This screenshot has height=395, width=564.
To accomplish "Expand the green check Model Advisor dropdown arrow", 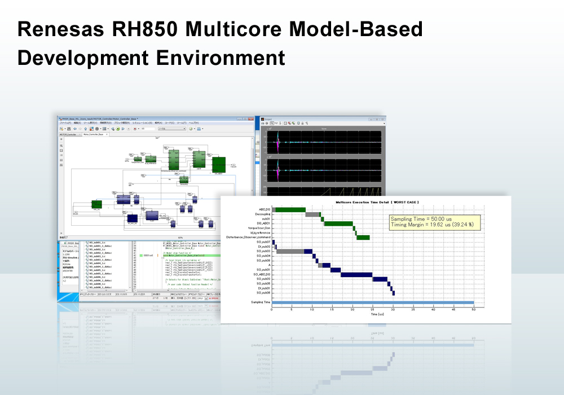I will coord(196,129).
